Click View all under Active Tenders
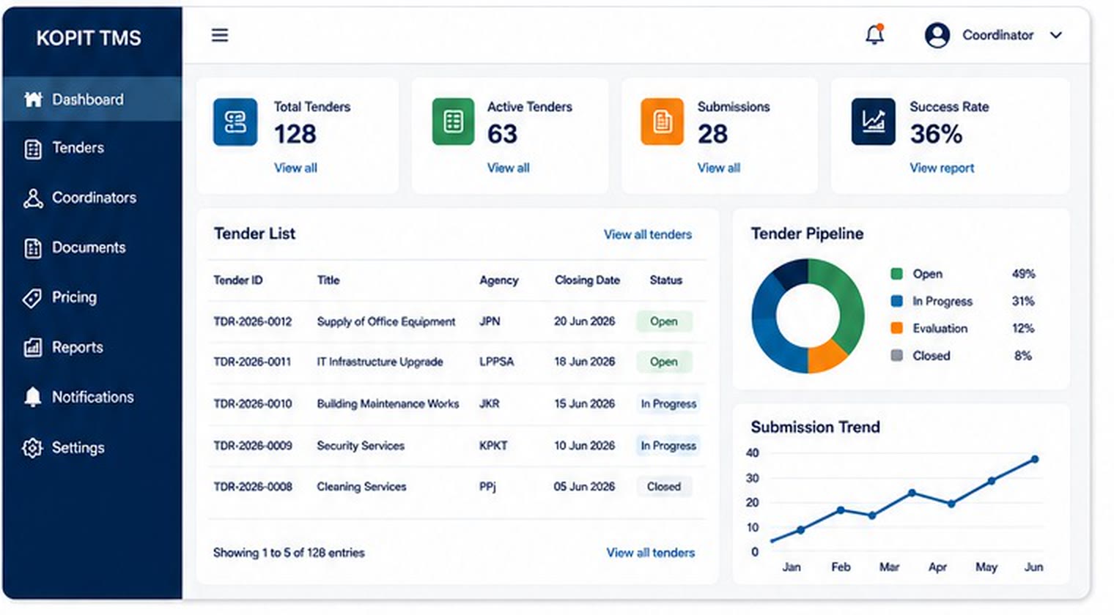This screenshot has width=1114, height=615. [x=508, y=168]
